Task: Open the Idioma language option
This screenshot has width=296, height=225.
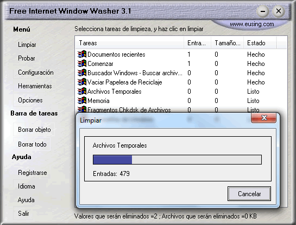Action: pyautogui.click(x=27, y=186)
